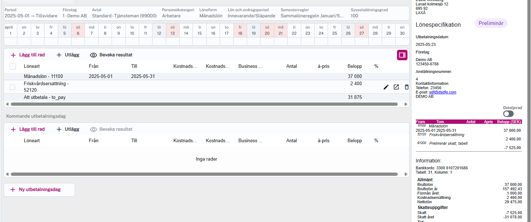Click Bevaka resultat eye icon in first section

tap(94, 55)
